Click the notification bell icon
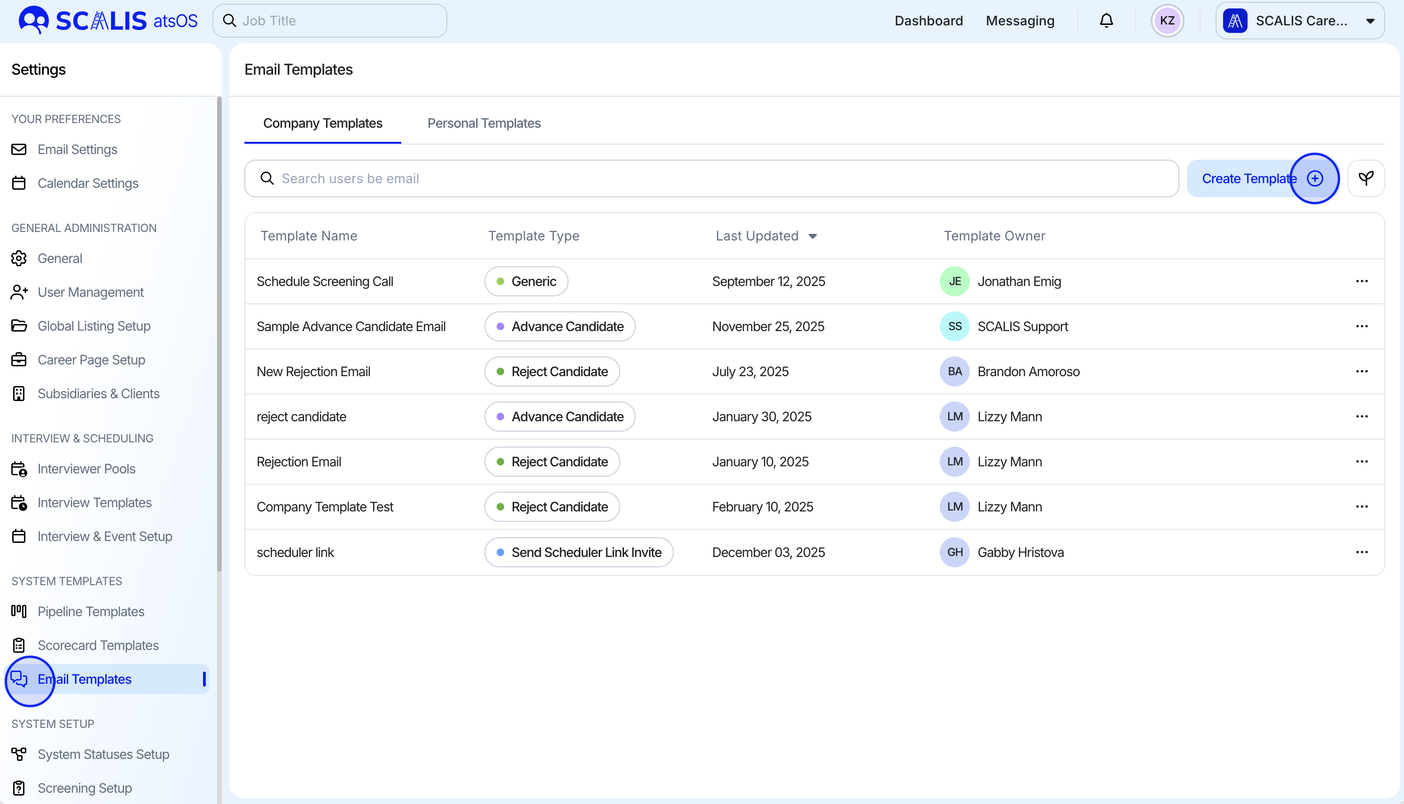Viewport: 1404px width, 804px height. pyautogui.click(x=1106, y=21)
